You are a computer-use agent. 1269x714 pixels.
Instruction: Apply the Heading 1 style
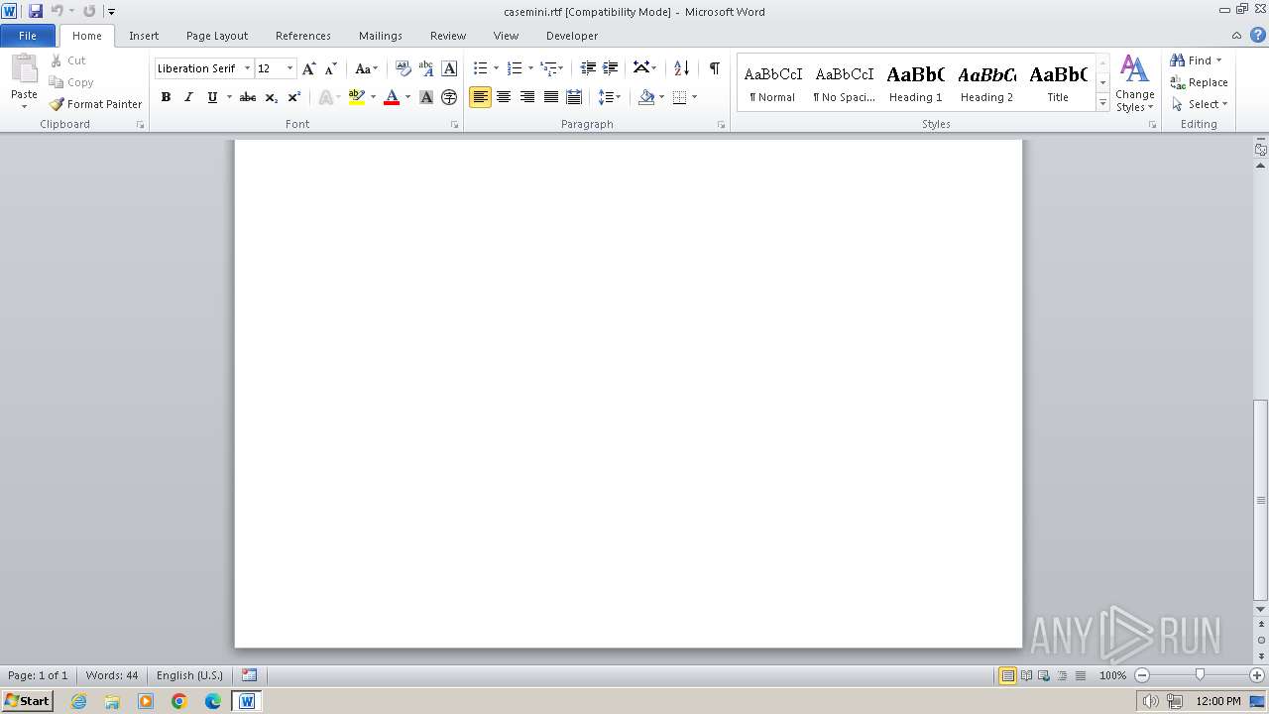tap(915, 83)
